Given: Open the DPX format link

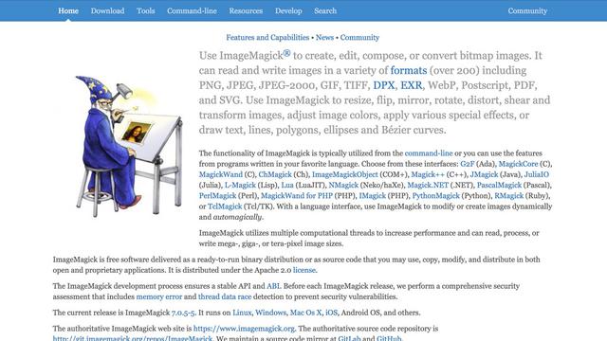Looking at the screenshot, I should click(383, 85).
